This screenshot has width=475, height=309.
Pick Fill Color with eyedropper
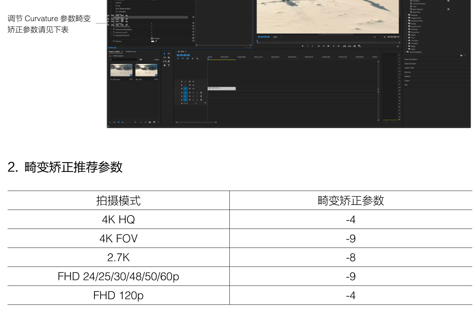(x=156, y=41)
